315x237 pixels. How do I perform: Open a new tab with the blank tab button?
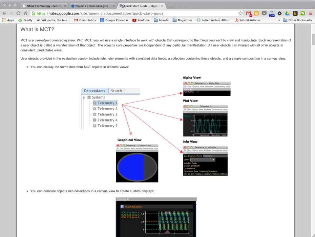pos(171,6)
